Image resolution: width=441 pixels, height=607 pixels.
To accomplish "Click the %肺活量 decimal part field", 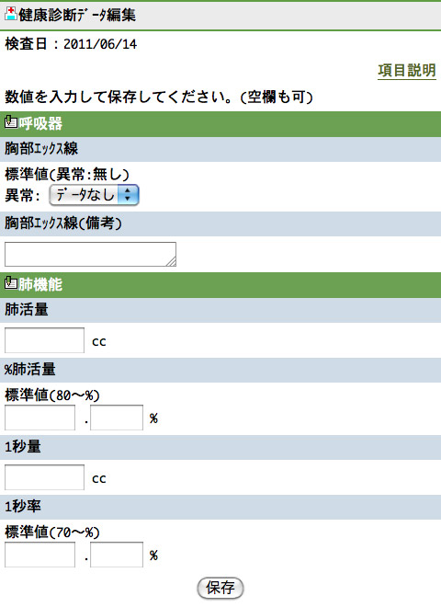I will (x=117, y=418).
